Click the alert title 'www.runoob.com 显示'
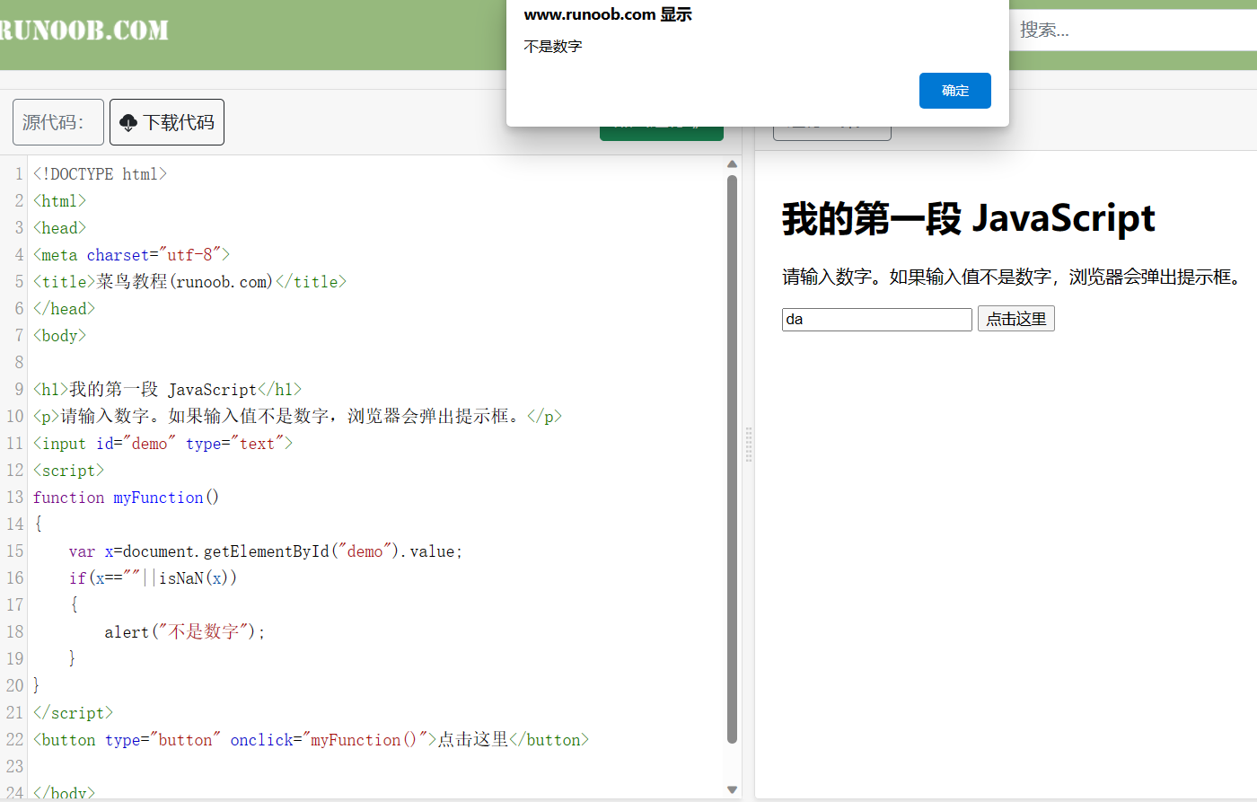The image size is (1257, 802). point(608,14)
